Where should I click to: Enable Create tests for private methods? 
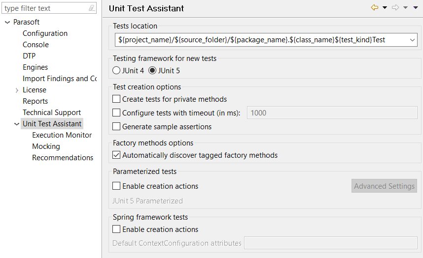click(x=116, y=99)
